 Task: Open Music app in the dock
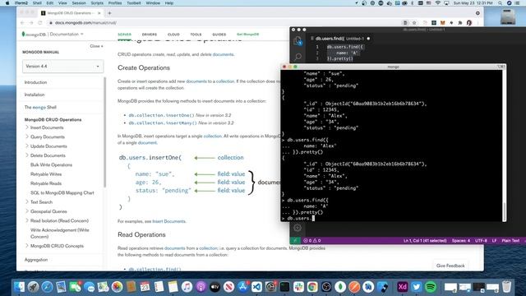tap(187, 287)
